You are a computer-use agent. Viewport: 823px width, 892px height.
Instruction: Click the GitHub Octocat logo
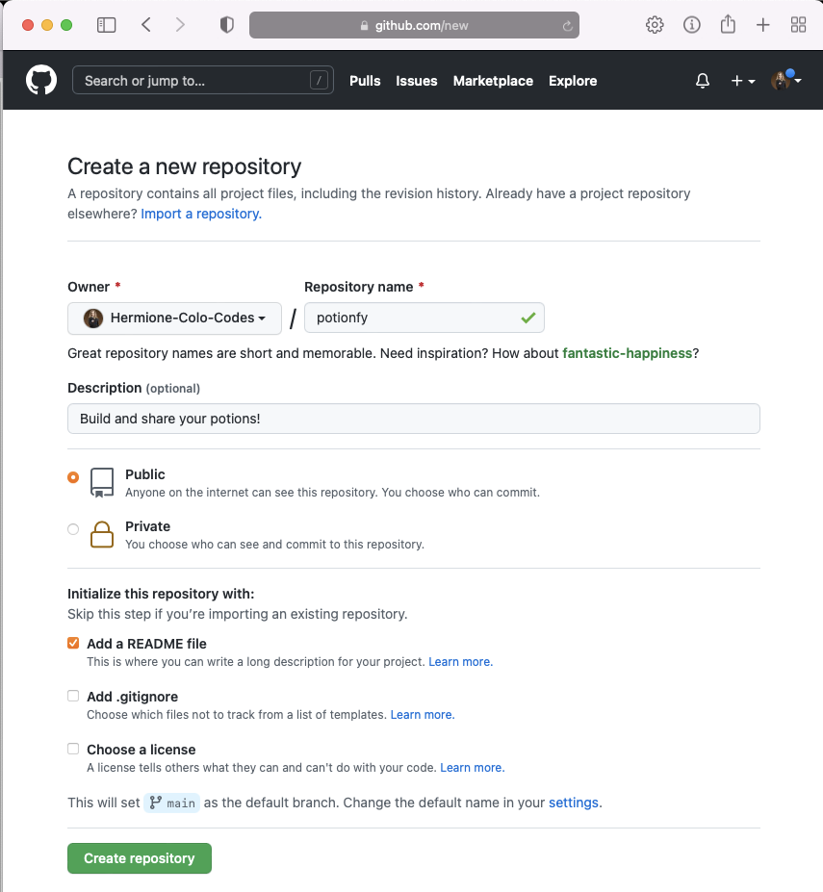coord(41,81)
